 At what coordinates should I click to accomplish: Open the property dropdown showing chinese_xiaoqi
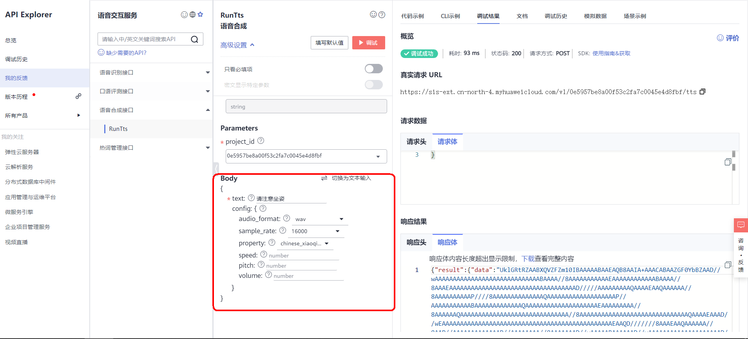[x=305, y=243]
